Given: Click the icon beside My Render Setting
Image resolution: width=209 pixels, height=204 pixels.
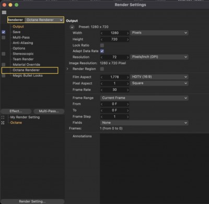Looking at the screenshot, I should point(3,117).
